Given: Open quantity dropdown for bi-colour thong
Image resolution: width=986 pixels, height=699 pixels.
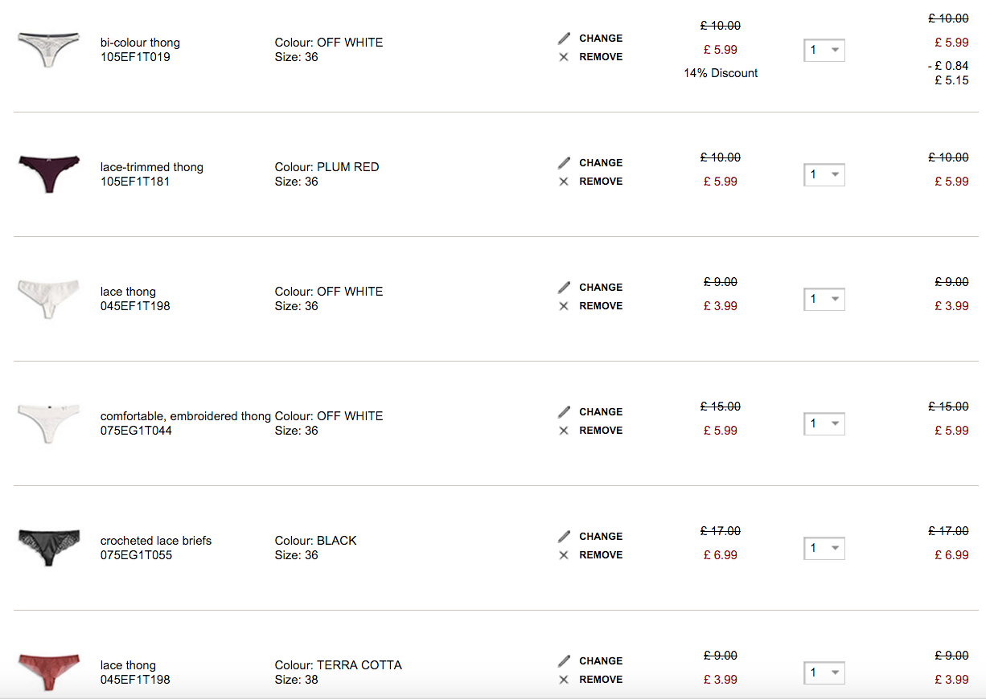Looking at the screenshot, I should click(824, 50).
